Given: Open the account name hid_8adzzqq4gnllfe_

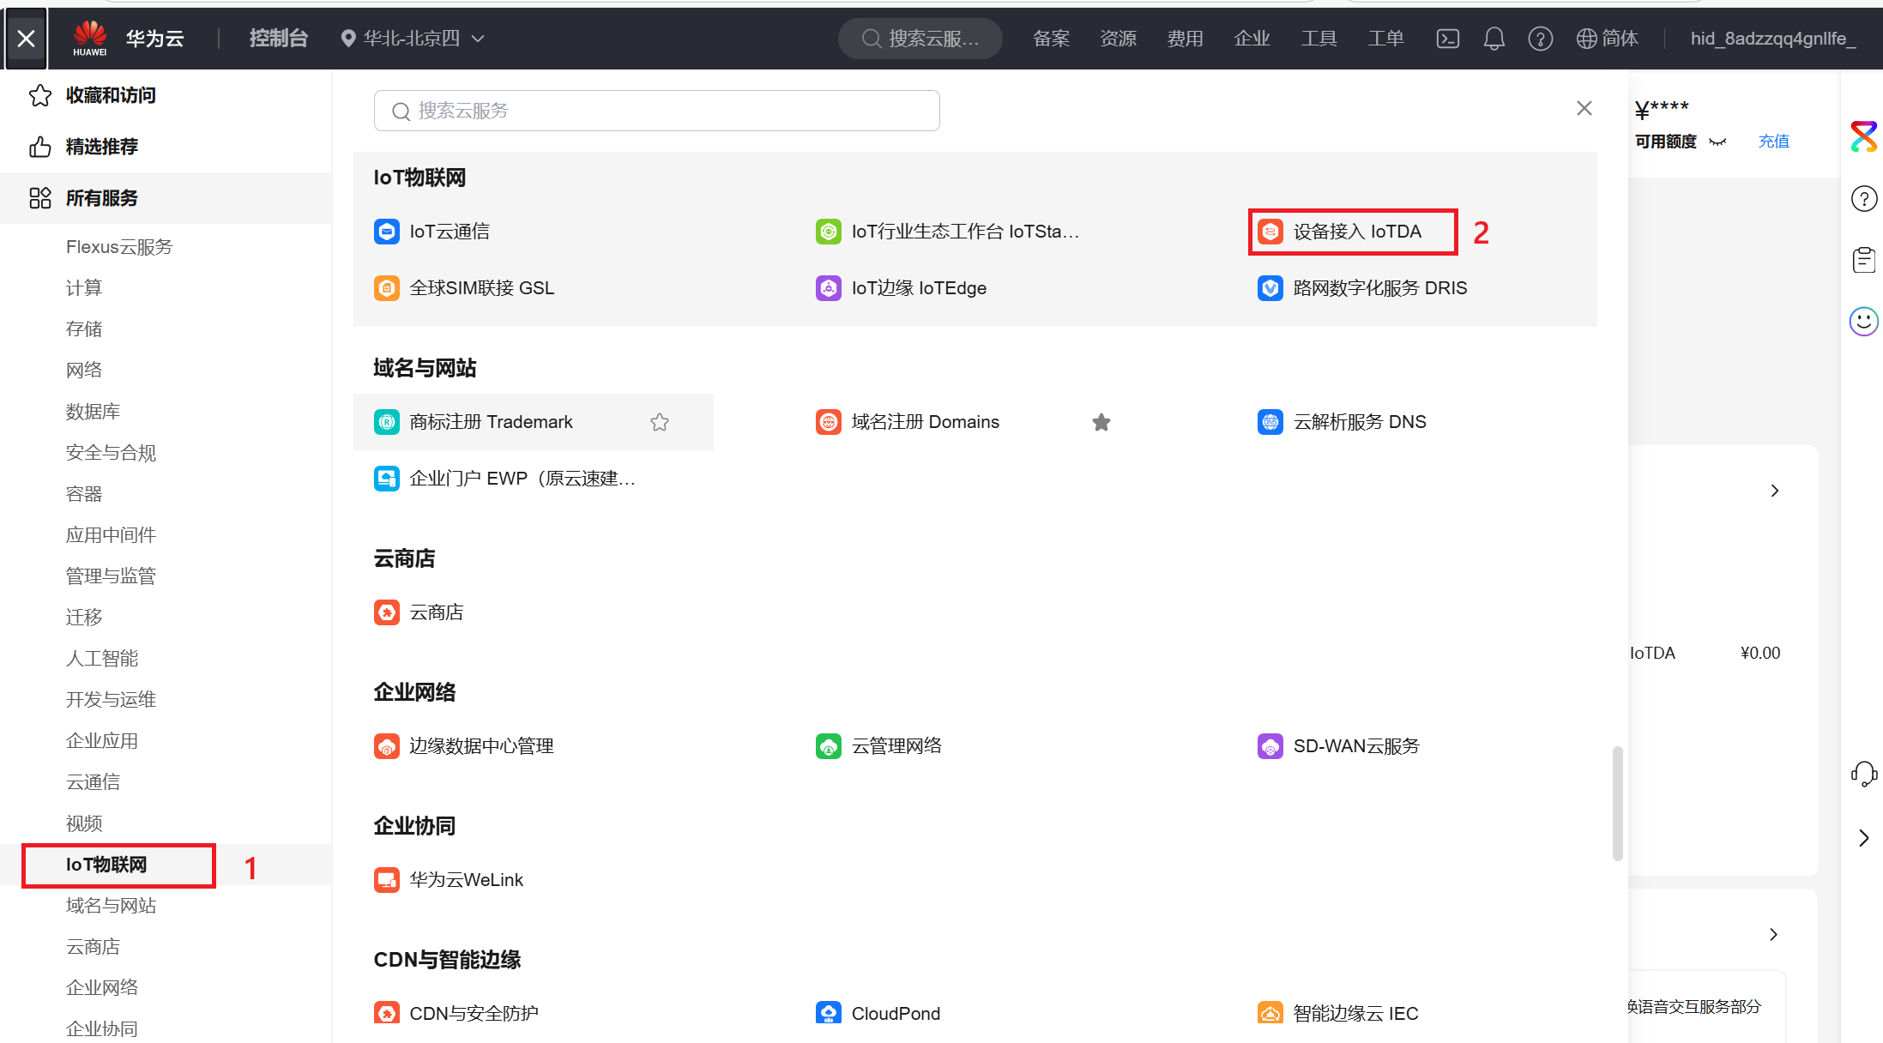Looking at the screenshot, I should click(x=1773, y=39).
